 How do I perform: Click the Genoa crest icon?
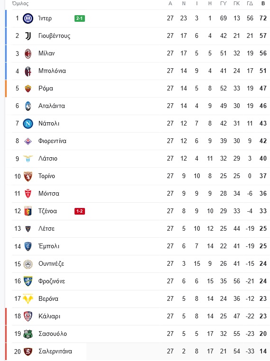[28, 211]
